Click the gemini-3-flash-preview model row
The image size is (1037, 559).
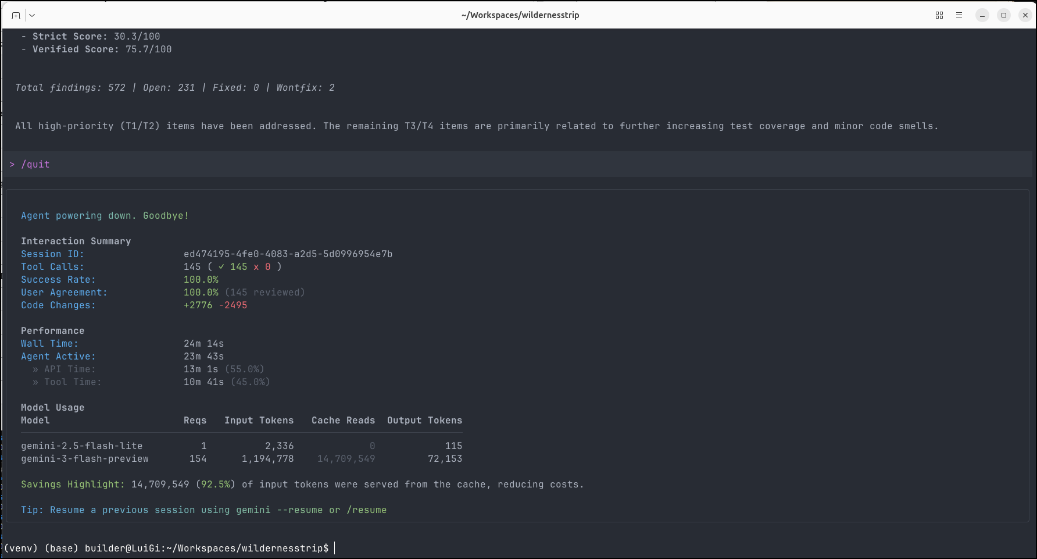(x=85, y=459)
